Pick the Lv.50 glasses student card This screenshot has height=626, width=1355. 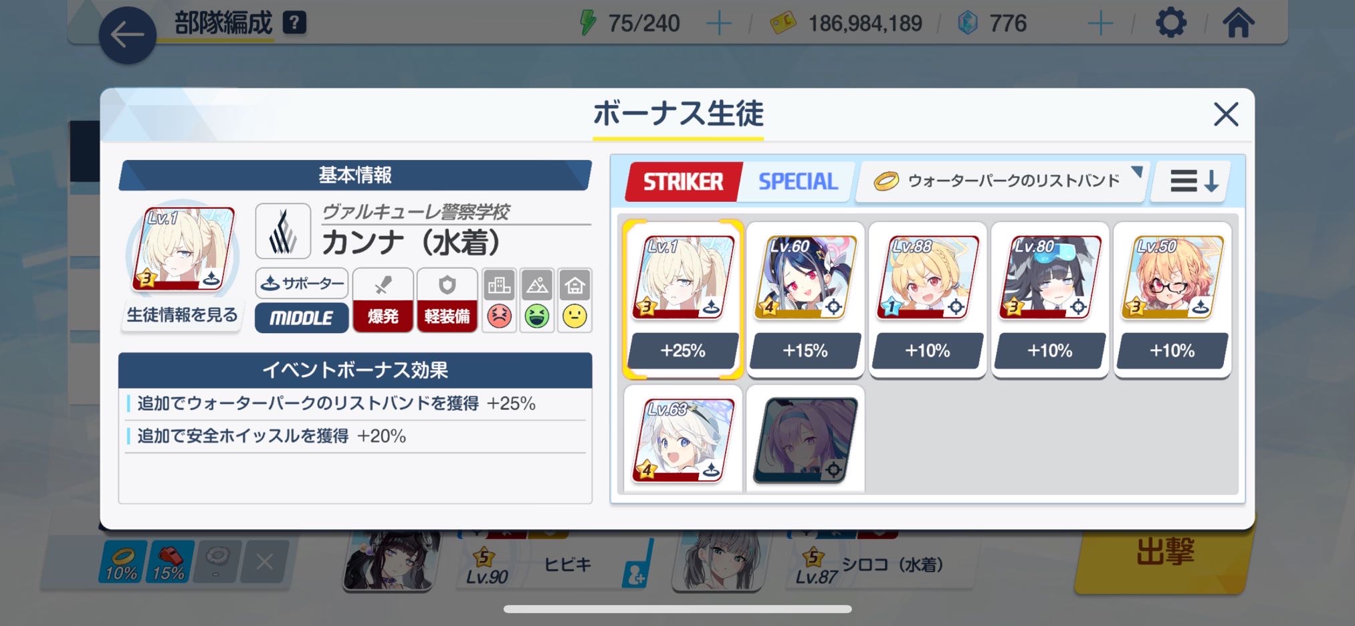(1172, 300)
